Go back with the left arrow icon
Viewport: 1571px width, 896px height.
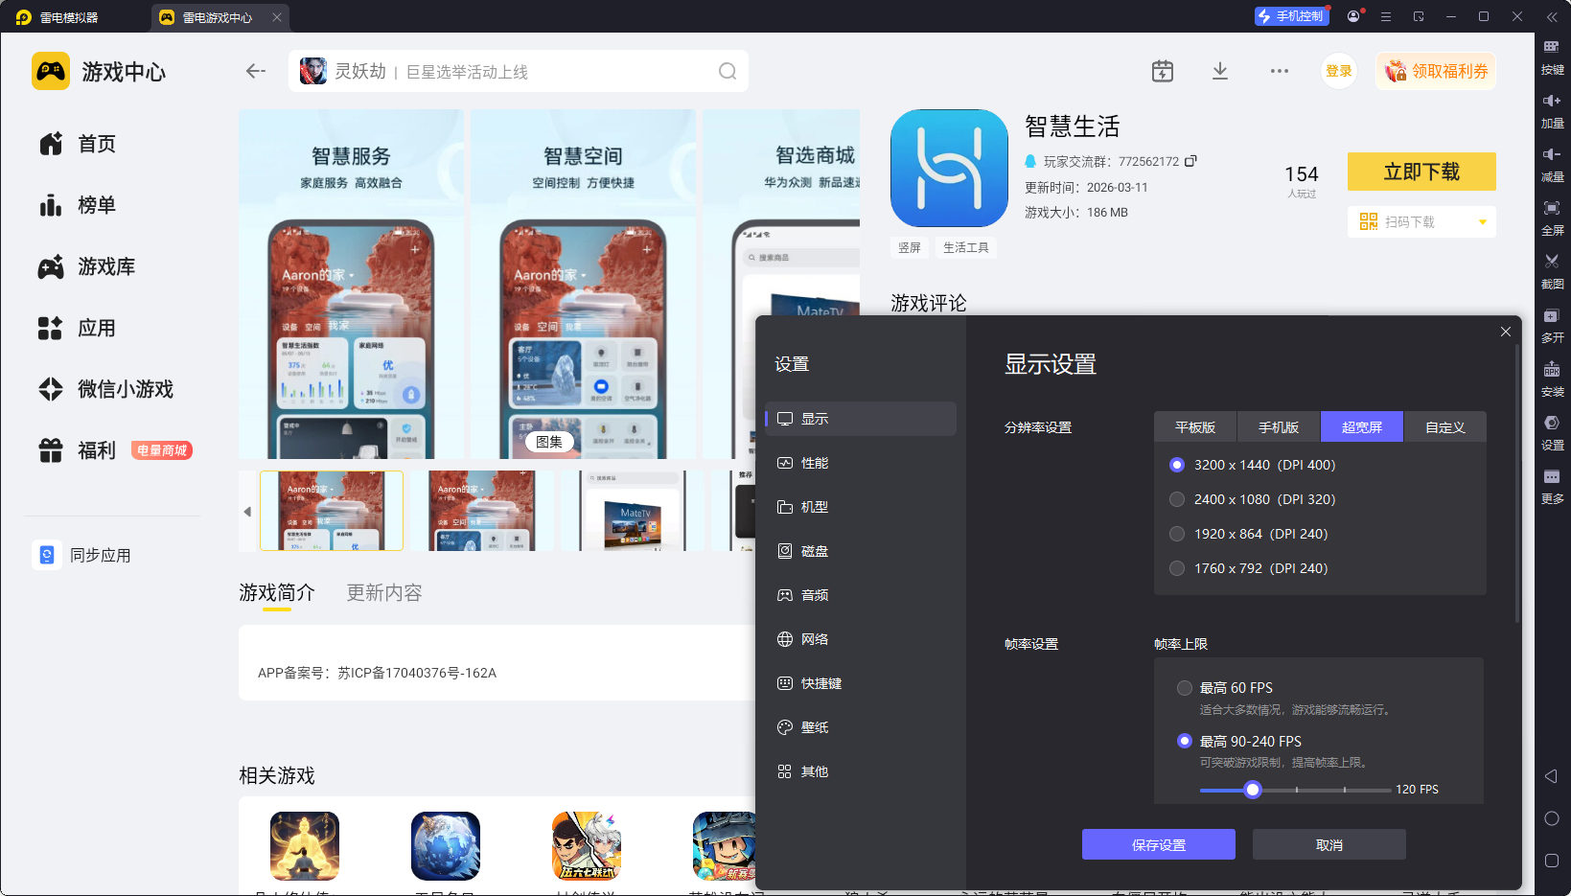pos(255,71)
